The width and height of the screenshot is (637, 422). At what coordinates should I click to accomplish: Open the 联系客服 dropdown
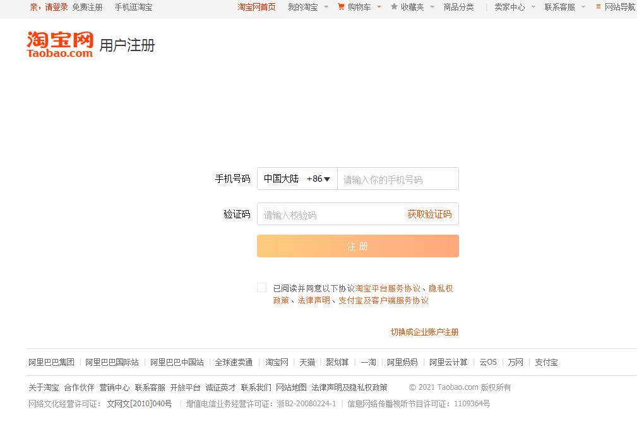[559, 8]
